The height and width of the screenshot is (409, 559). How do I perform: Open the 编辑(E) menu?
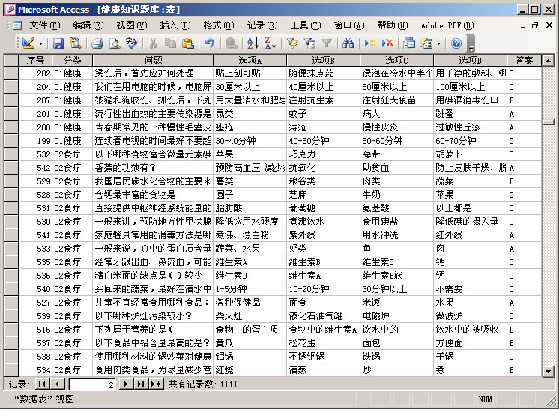point(88,25)
